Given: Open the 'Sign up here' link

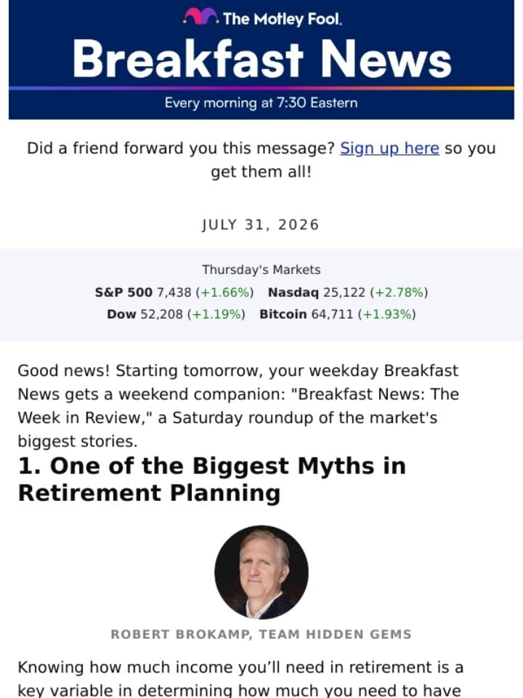Looking at the screenshot, I should (x=389, y=148).
